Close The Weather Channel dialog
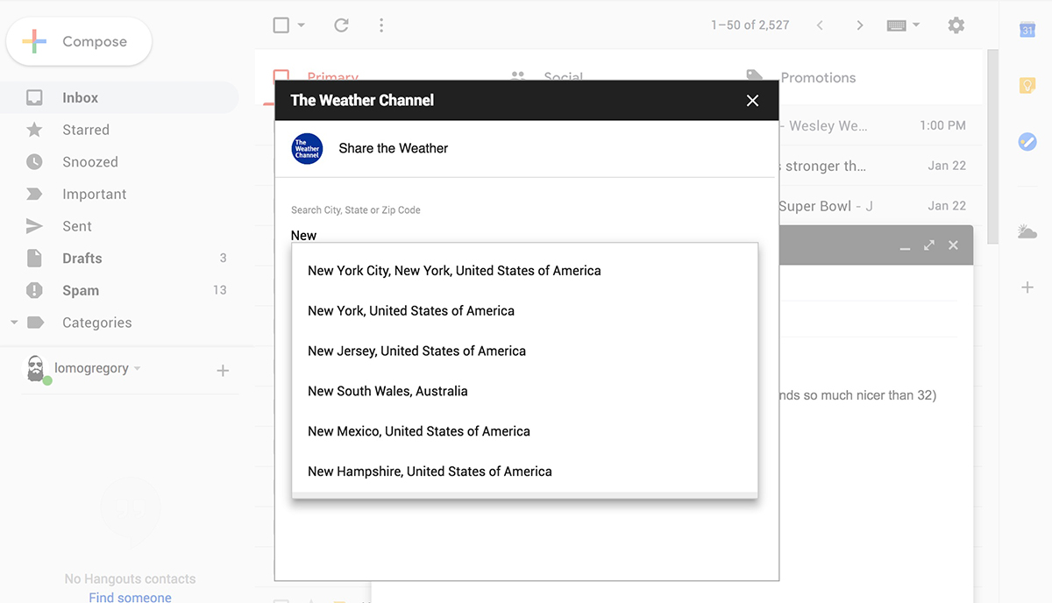Image resolution: width=1052 pixels, height=603 pixels. click(x=752, y=101)
